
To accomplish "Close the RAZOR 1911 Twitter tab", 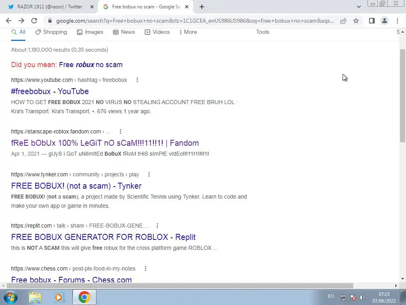I will pyautogui.click(x=92, y=7).
